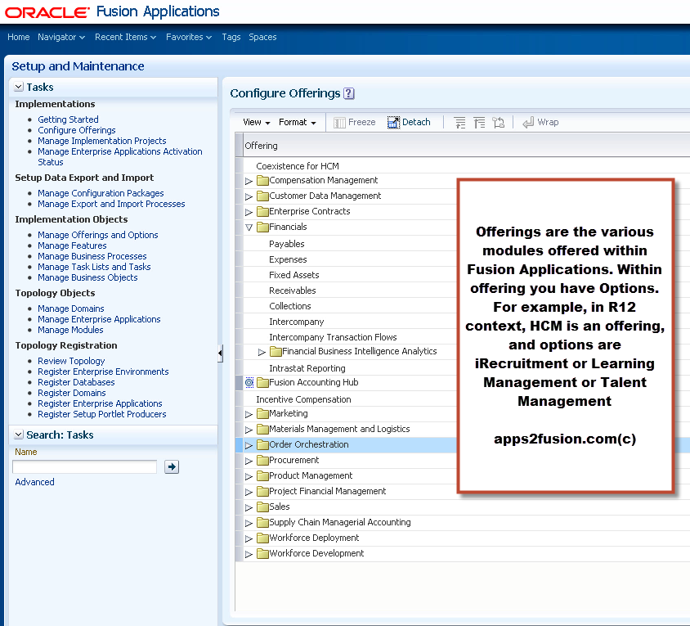
Task: Expand the Procurement offering
Action: pos(249,461)
